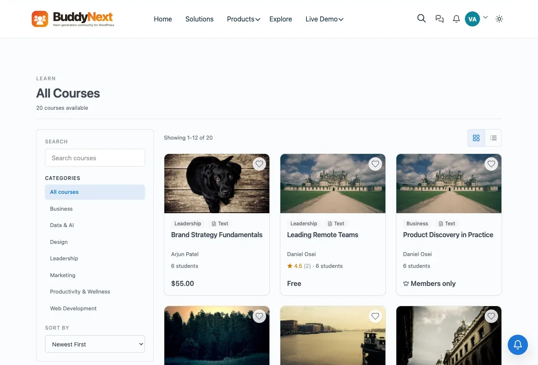Expand the Products menu
Image resolution: width=538 pixels, height=365 pixels.
(244, 19)
